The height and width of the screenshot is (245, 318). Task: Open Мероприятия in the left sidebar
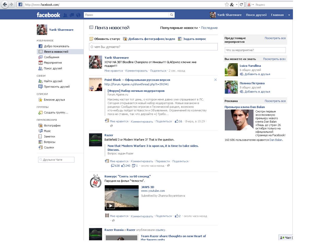tap(53, 63)
